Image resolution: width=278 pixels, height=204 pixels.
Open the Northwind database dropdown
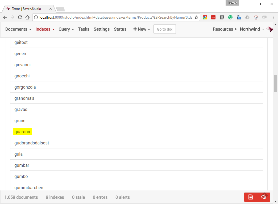point(252,29)
